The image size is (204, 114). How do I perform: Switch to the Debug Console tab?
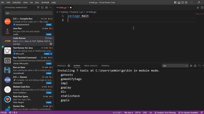tap(91, 66)
